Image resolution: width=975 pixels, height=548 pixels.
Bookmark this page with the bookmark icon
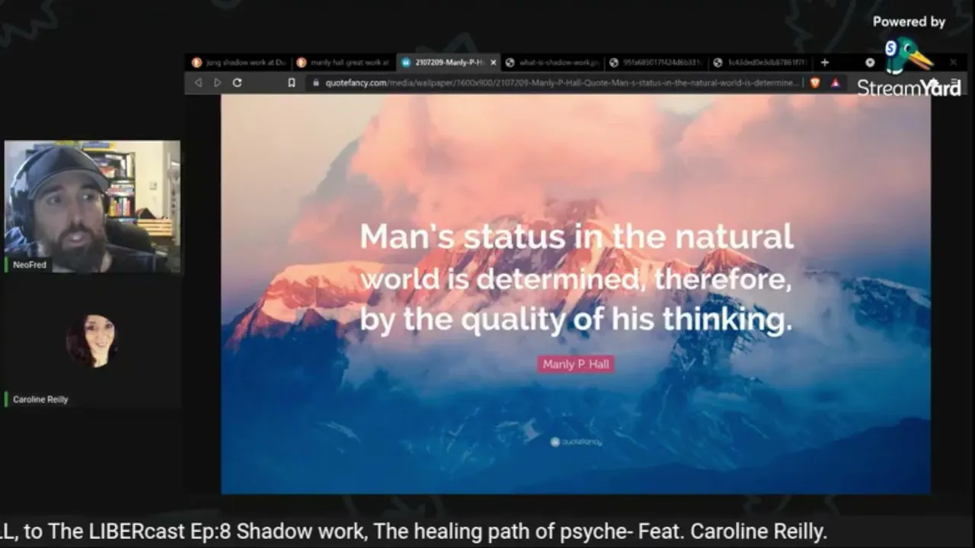(x=291, y=83)
